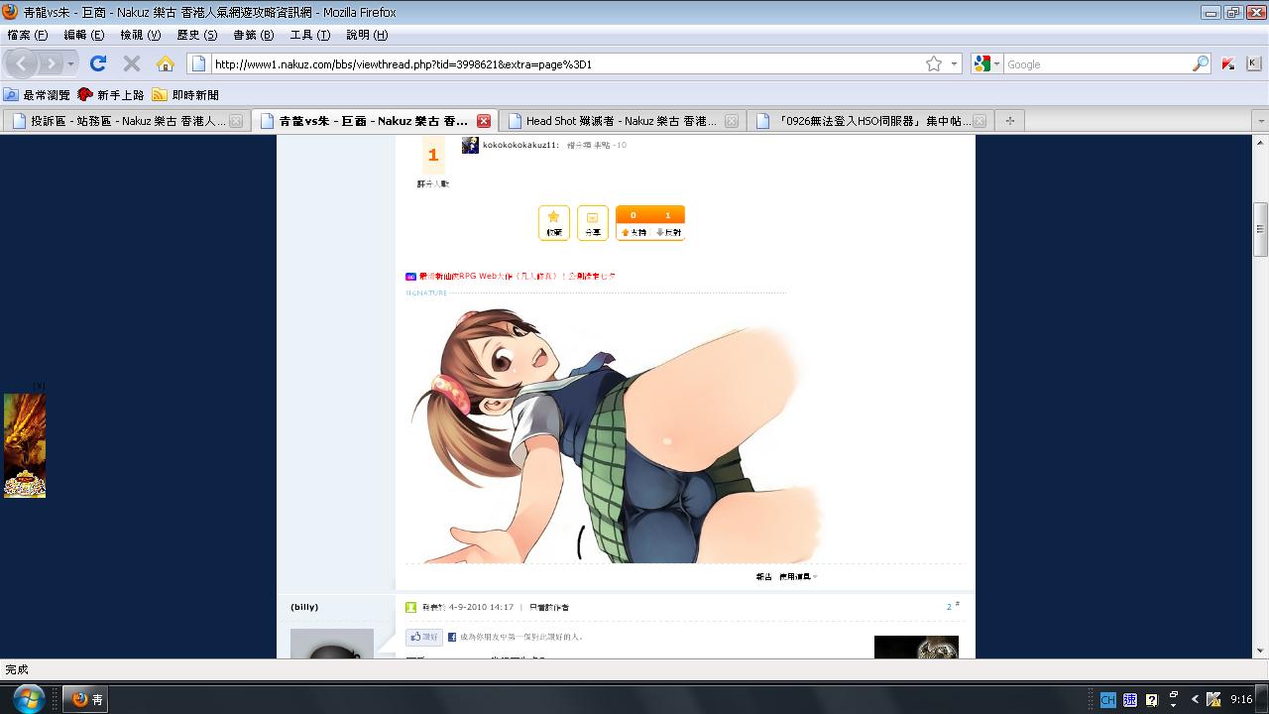Close the Head Shot 獵滅者 tab

tap(732, 121)
